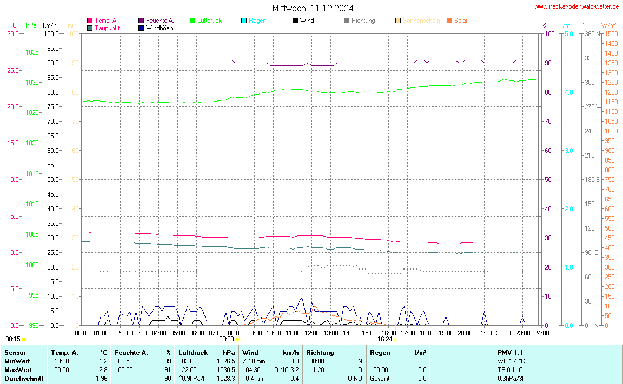Click the chart title Mittwoch, 11.12.2024
623x384 pixels.
tap(313, 8)
